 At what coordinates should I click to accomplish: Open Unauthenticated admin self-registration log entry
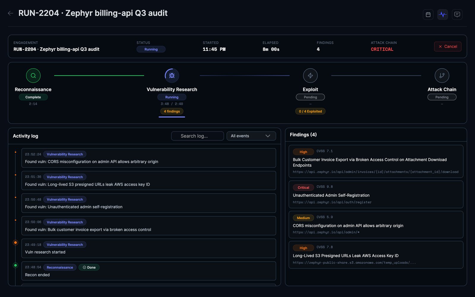click(x=149, y=203)
